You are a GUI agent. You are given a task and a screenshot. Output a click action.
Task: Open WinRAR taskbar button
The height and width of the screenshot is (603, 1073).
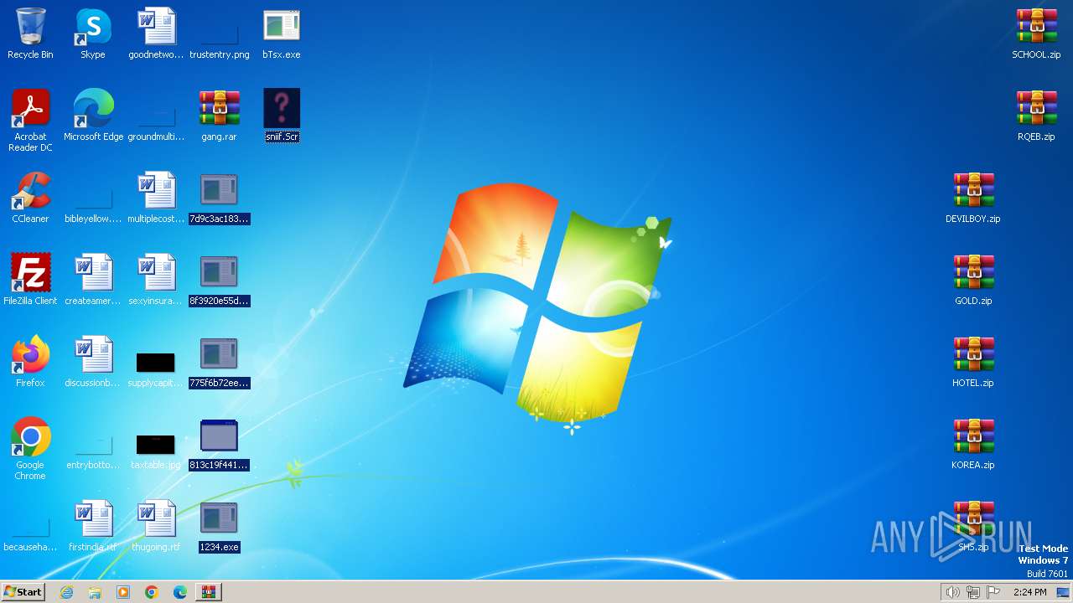click(x=209, y=592)
